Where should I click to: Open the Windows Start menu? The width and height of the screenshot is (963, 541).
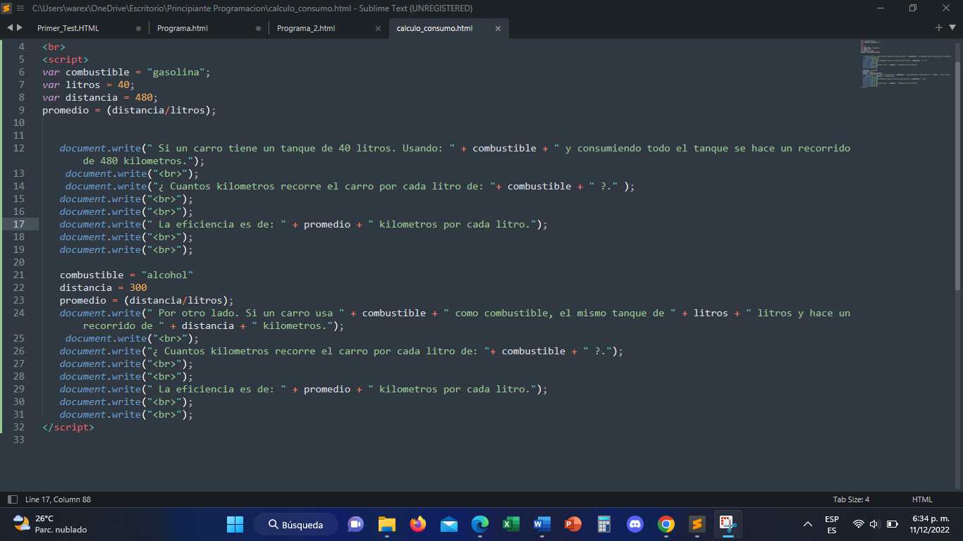pos(235,524)
